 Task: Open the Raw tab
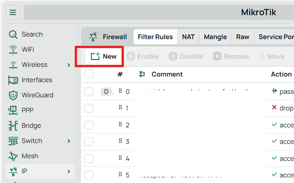[243, 37]
